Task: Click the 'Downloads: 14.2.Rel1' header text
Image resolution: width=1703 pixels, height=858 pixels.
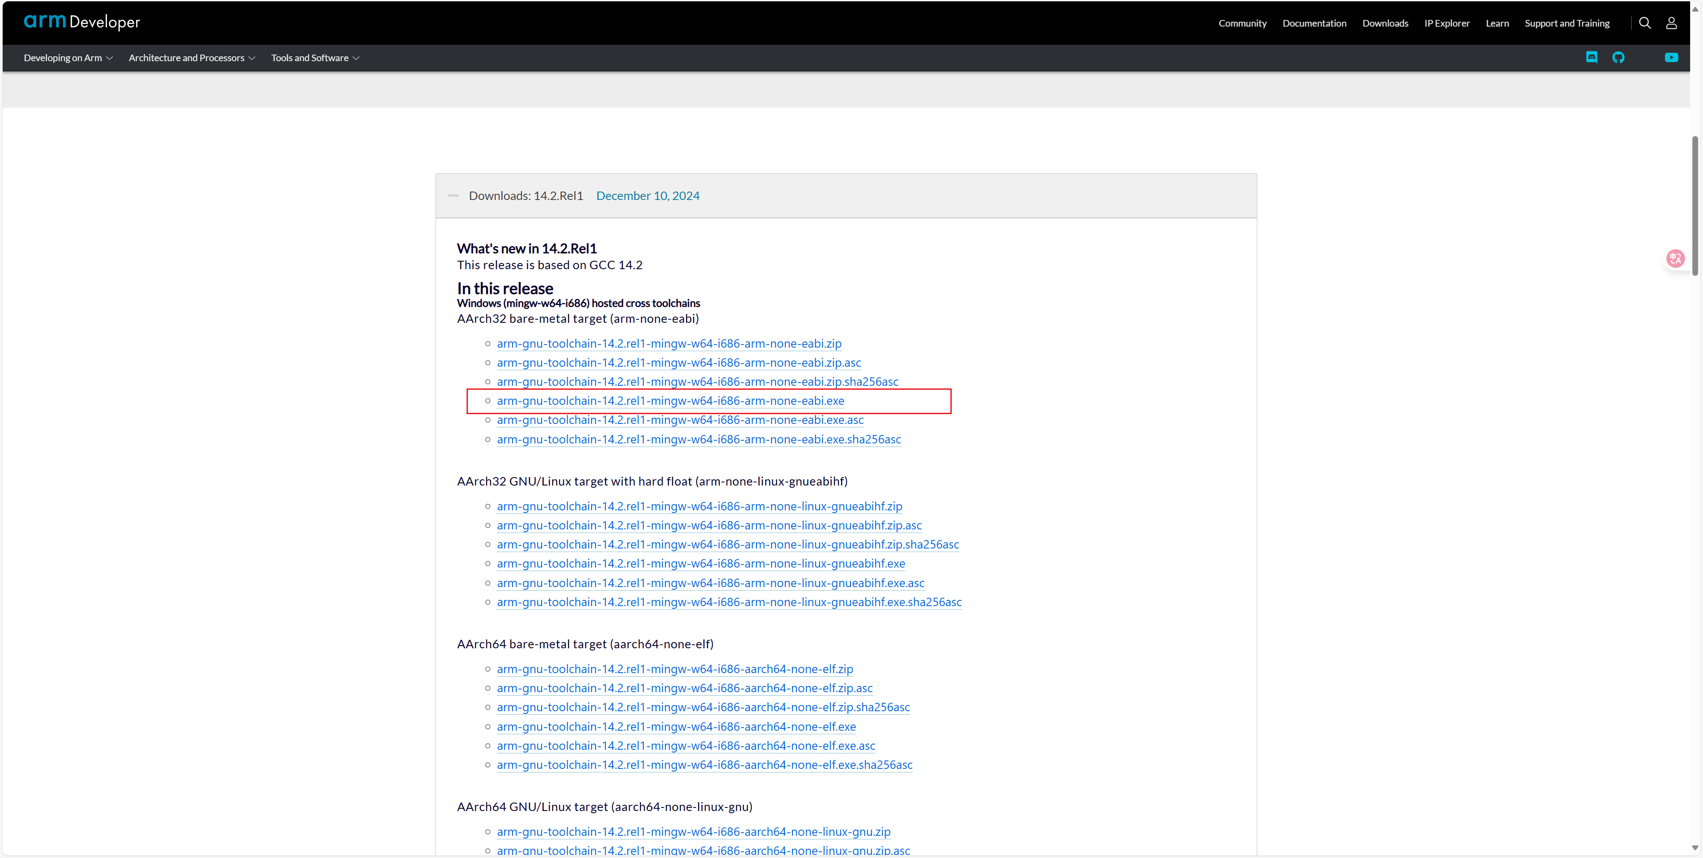Action: (x=526, y=196)
